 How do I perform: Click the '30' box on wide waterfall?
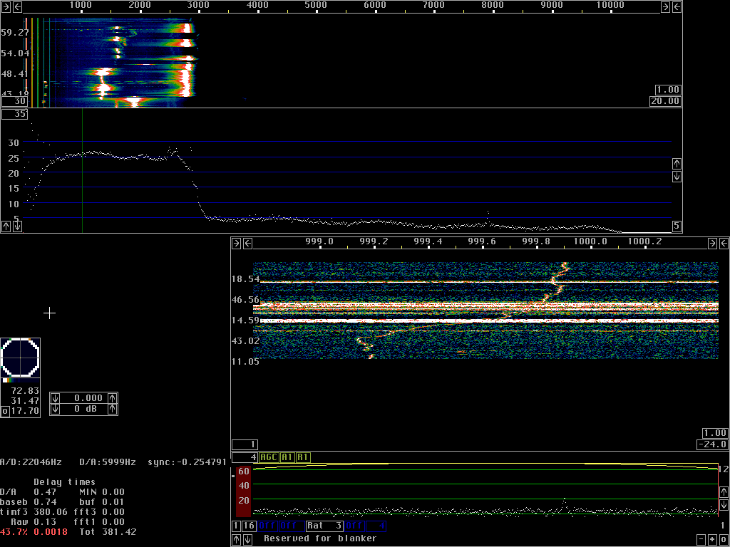click(14, 101)
